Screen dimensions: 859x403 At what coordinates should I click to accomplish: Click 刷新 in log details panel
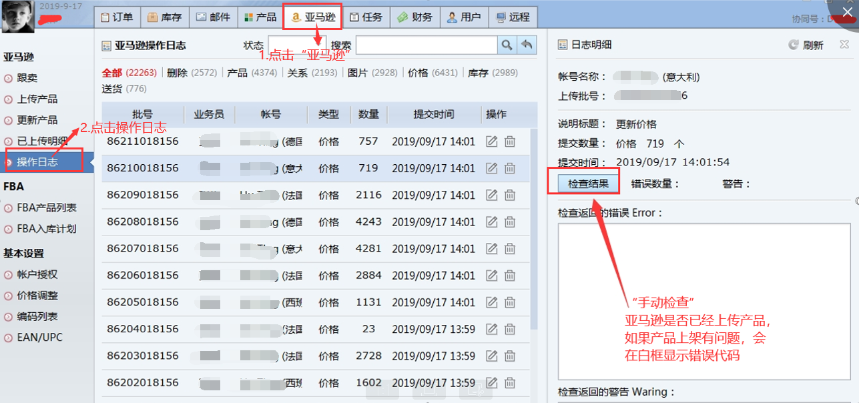806,45
